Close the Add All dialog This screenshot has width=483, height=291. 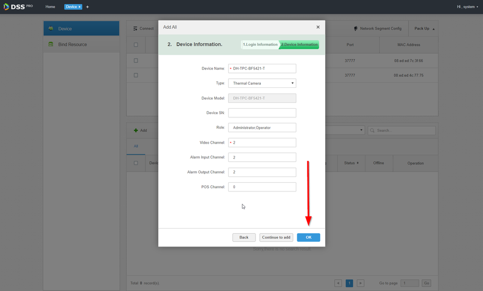click(x=318, y=27)
